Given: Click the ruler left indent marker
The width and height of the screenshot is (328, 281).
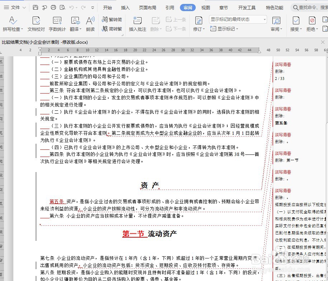Looking at the screenshot, I should pyautogui.click(x=40, y=51).
